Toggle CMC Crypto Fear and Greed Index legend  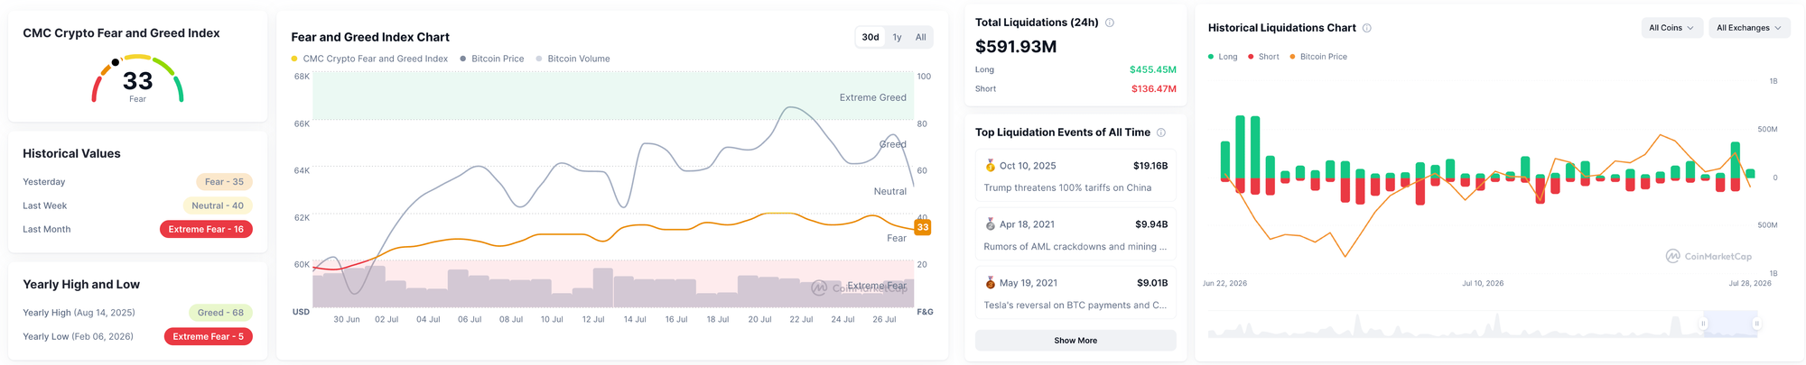pyautogui.click(x=369, y=59)
